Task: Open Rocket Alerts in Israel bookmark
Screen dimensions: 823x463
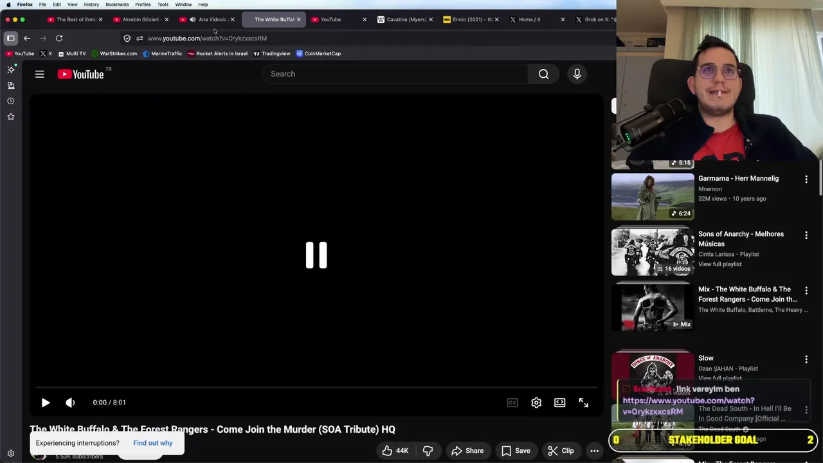Action: click(x=217, y=54)
